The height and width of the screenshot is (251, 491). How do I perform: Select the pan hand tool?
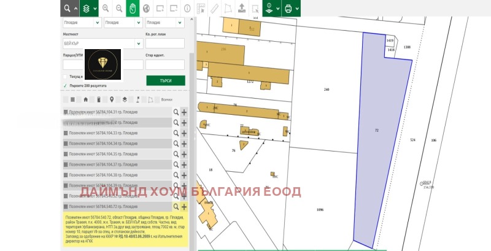click(132, 9)
